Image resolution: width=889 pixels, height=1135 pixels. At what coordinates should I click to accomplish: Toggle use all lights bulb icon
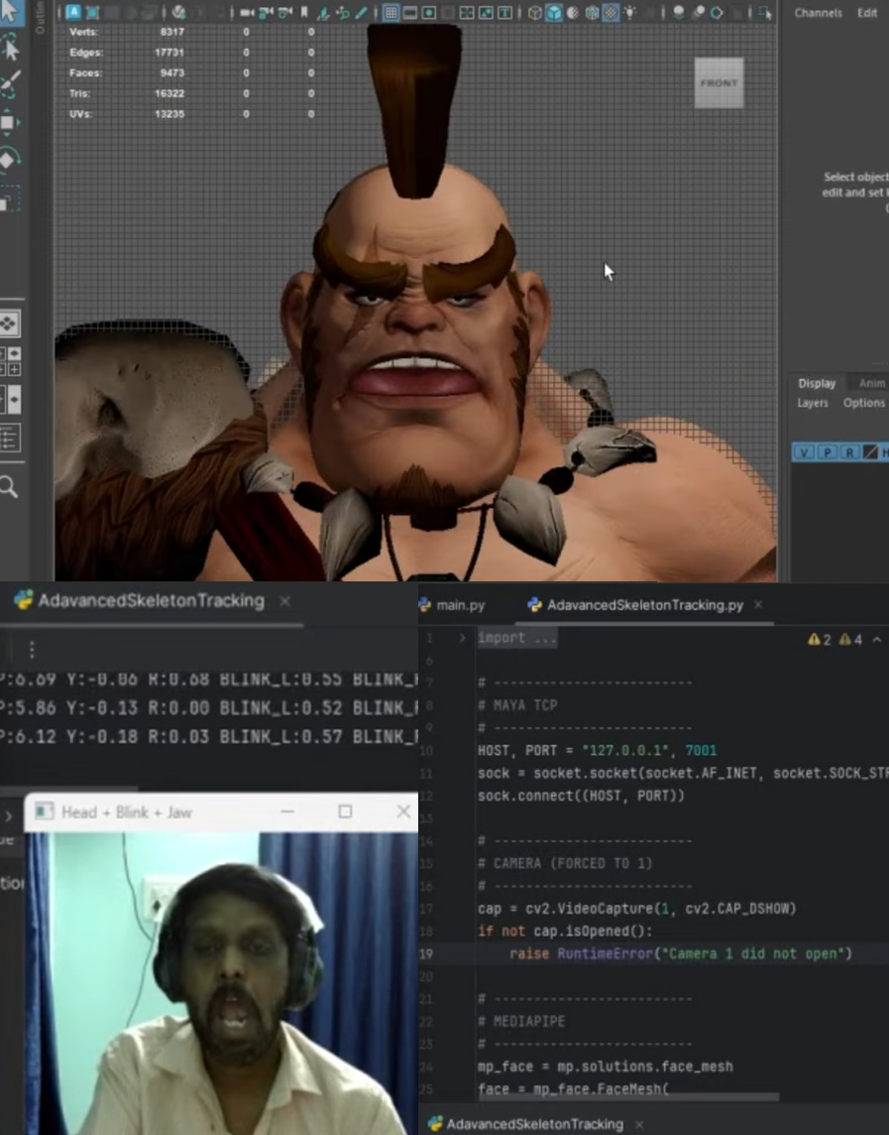630,12
